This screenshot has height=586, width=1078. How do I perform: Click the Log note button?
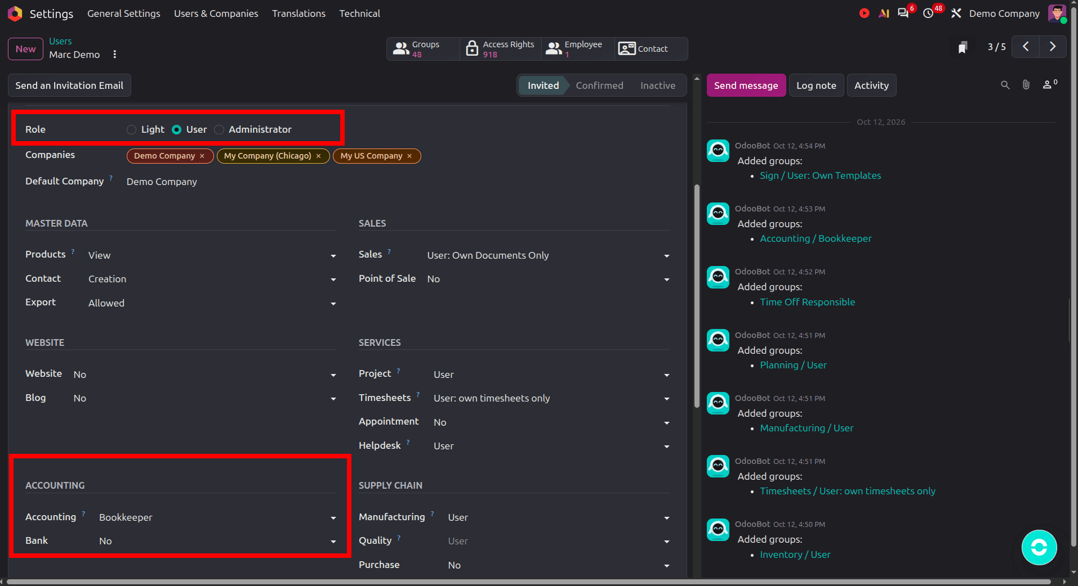click(x=816, y=85)
